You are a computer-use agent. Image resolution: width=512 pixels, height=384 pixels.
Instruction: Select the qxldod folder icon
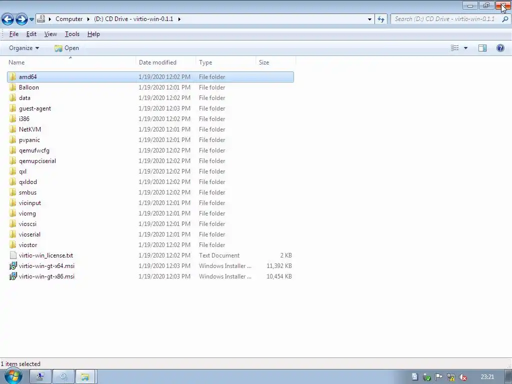coord(12,181)
